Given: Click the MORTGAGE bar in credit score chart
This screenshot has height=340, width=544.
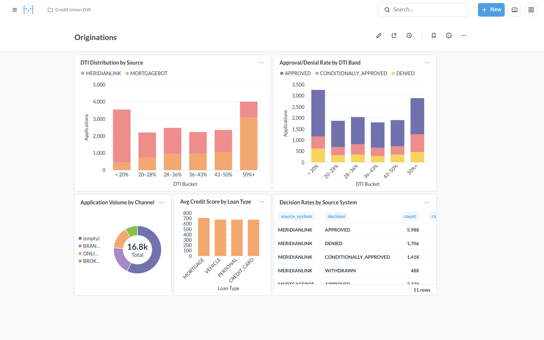Looking at the screenshot, I should (204, 237).
